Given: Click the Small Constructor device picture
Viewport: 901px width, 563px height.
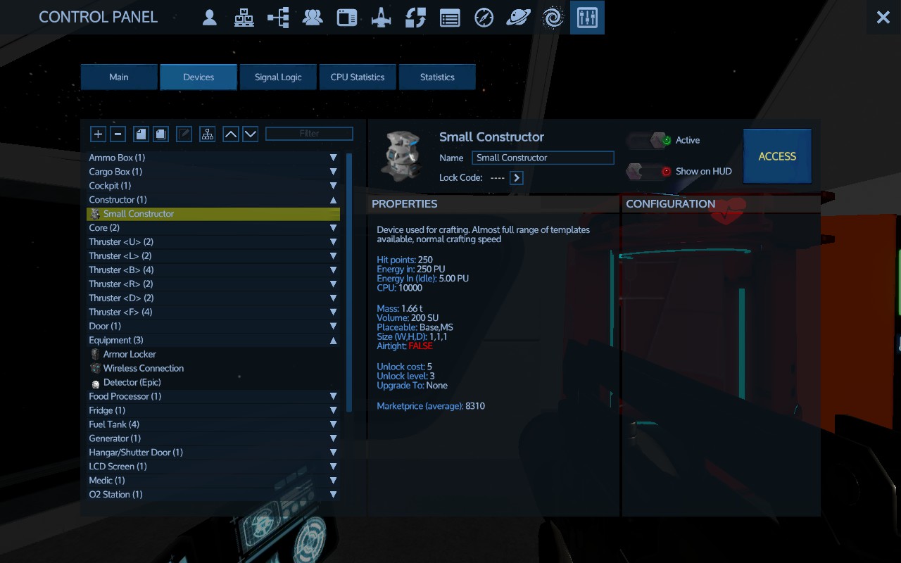Looking at the screenshot, I should click(401, 155).
